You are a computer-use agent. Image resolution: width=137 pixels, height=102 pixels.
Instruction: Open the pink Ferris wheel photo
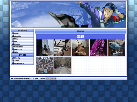(98, 48)
